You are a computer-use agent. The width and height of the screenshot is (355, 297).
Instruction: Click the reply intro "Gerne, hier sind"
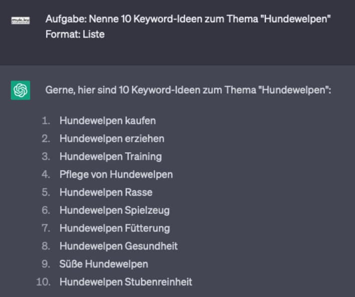(188, 90)
